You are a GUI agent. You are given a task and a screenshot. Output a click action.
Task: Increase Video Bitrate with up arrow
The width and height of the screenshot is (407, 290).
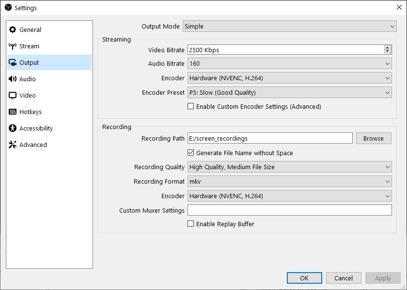(388, 48)
